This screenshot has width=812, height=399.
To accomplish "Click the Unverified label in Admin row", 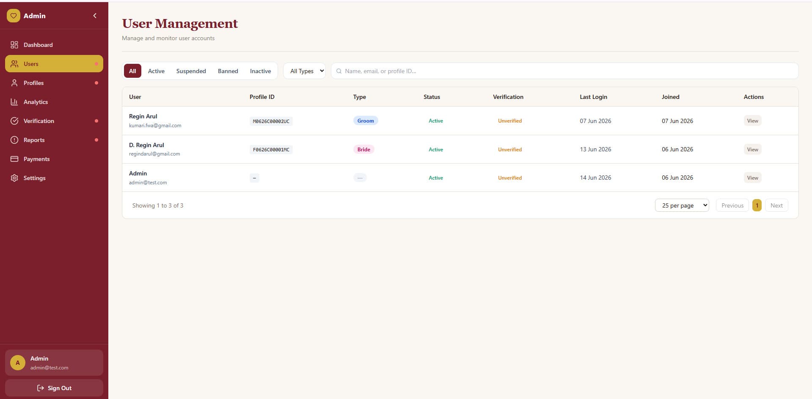I will coord(510,178).
